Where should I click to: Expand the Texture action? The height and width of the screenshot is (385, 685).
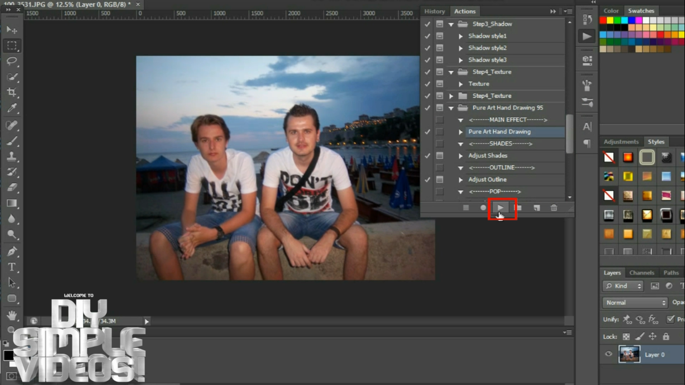click(460, 84)
